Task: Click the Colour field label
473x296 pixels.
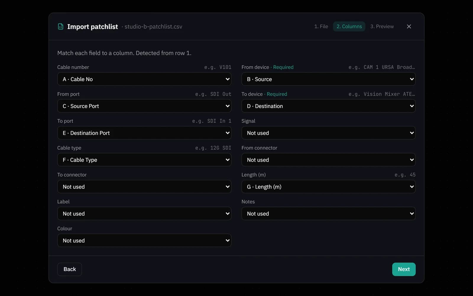Action: click(x=65, y=229)
